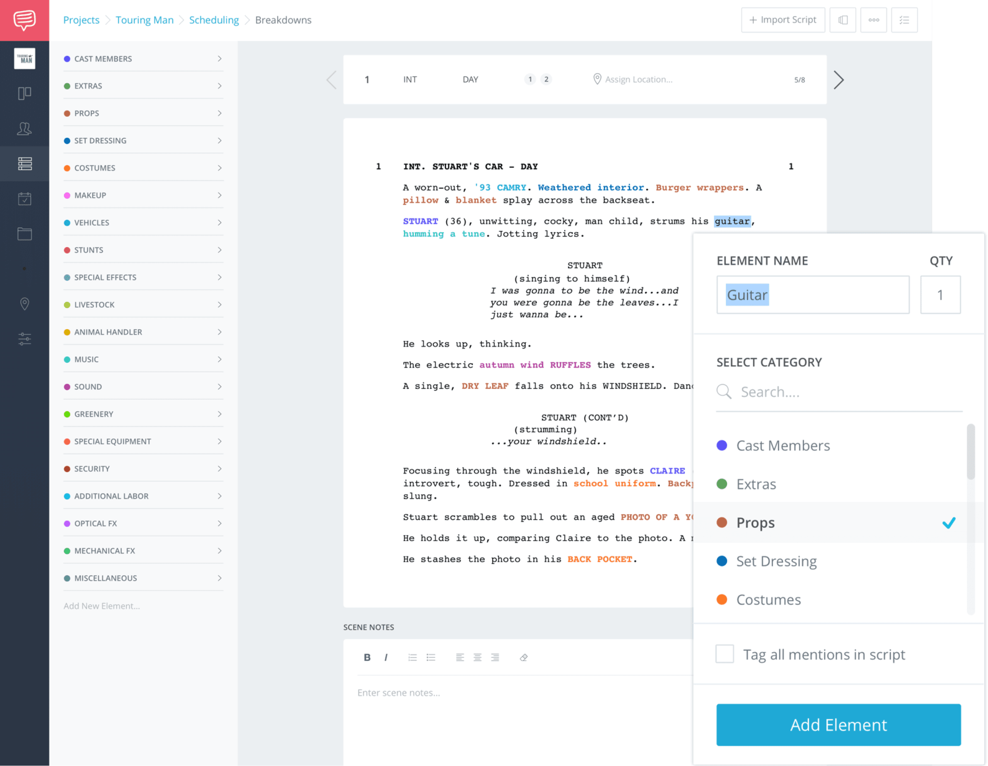The width and height of the screenshot is (988, 766).
Task: Click cast member badge 1 in scene header
Action: (530, 79)
